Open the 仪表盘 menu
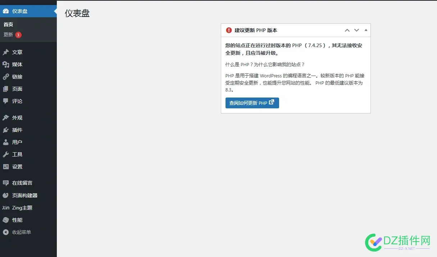 (28, 11)
